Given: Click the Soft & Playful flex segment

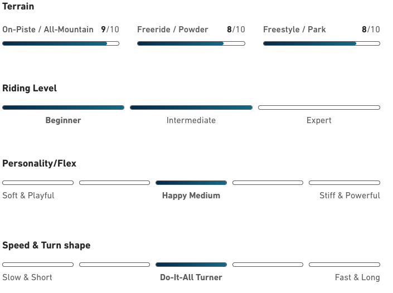Looking at the screenshot, I should [38, 183].
